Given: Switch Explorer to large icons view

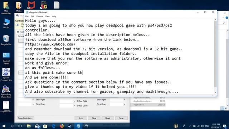Looking at the screenshot, I should coord(226,108).
